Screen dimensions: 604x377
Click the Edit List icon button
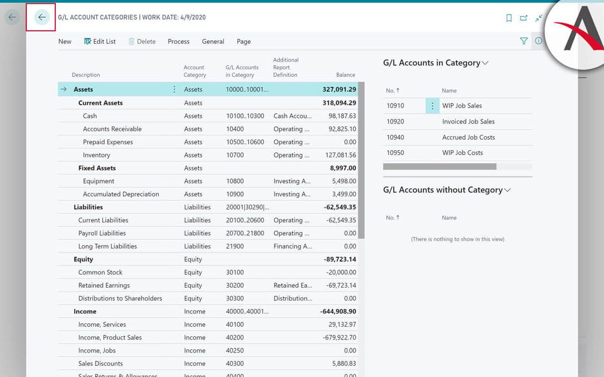pos(100,41)
